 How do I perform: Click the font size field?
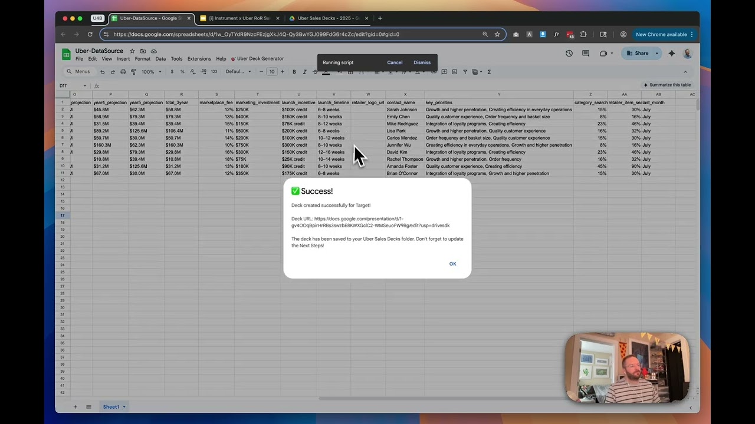(272, 72)
